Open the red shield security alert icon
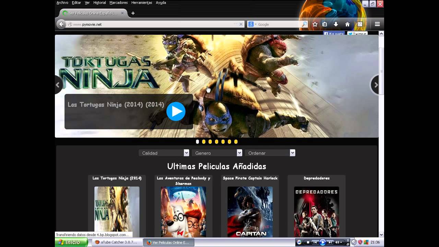Screen dimensions: 439x247 (x=360, y=242)
